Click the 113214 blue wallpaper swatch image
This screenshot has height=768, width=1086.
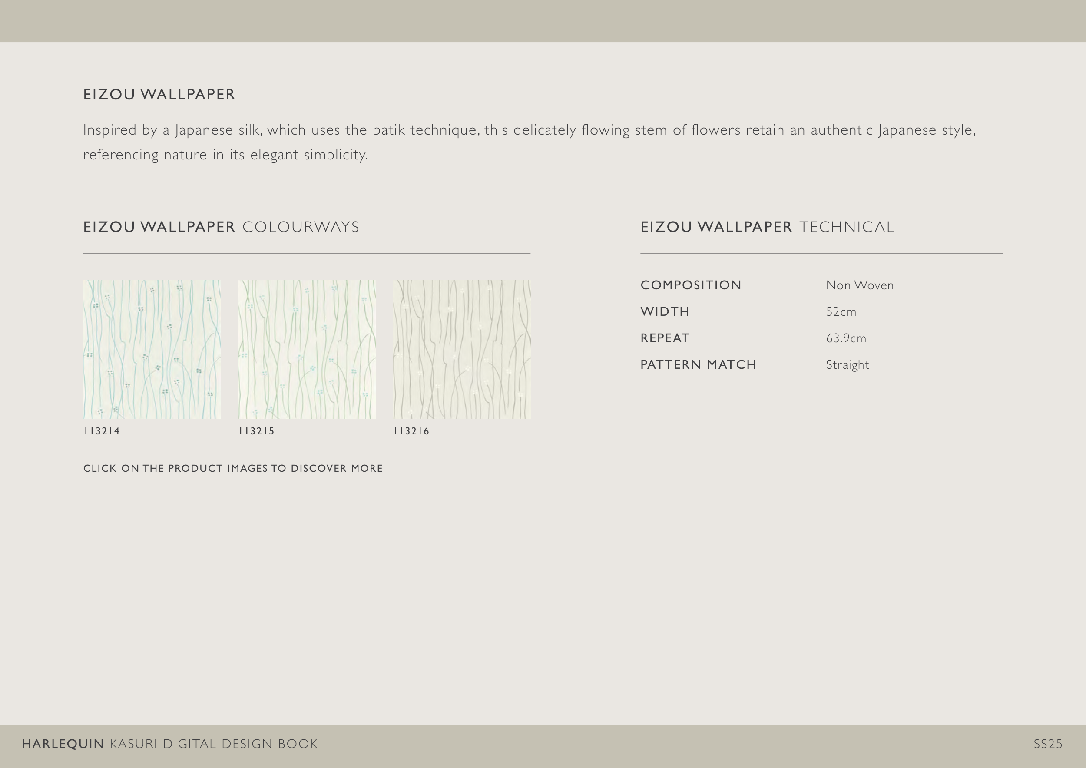152,349
